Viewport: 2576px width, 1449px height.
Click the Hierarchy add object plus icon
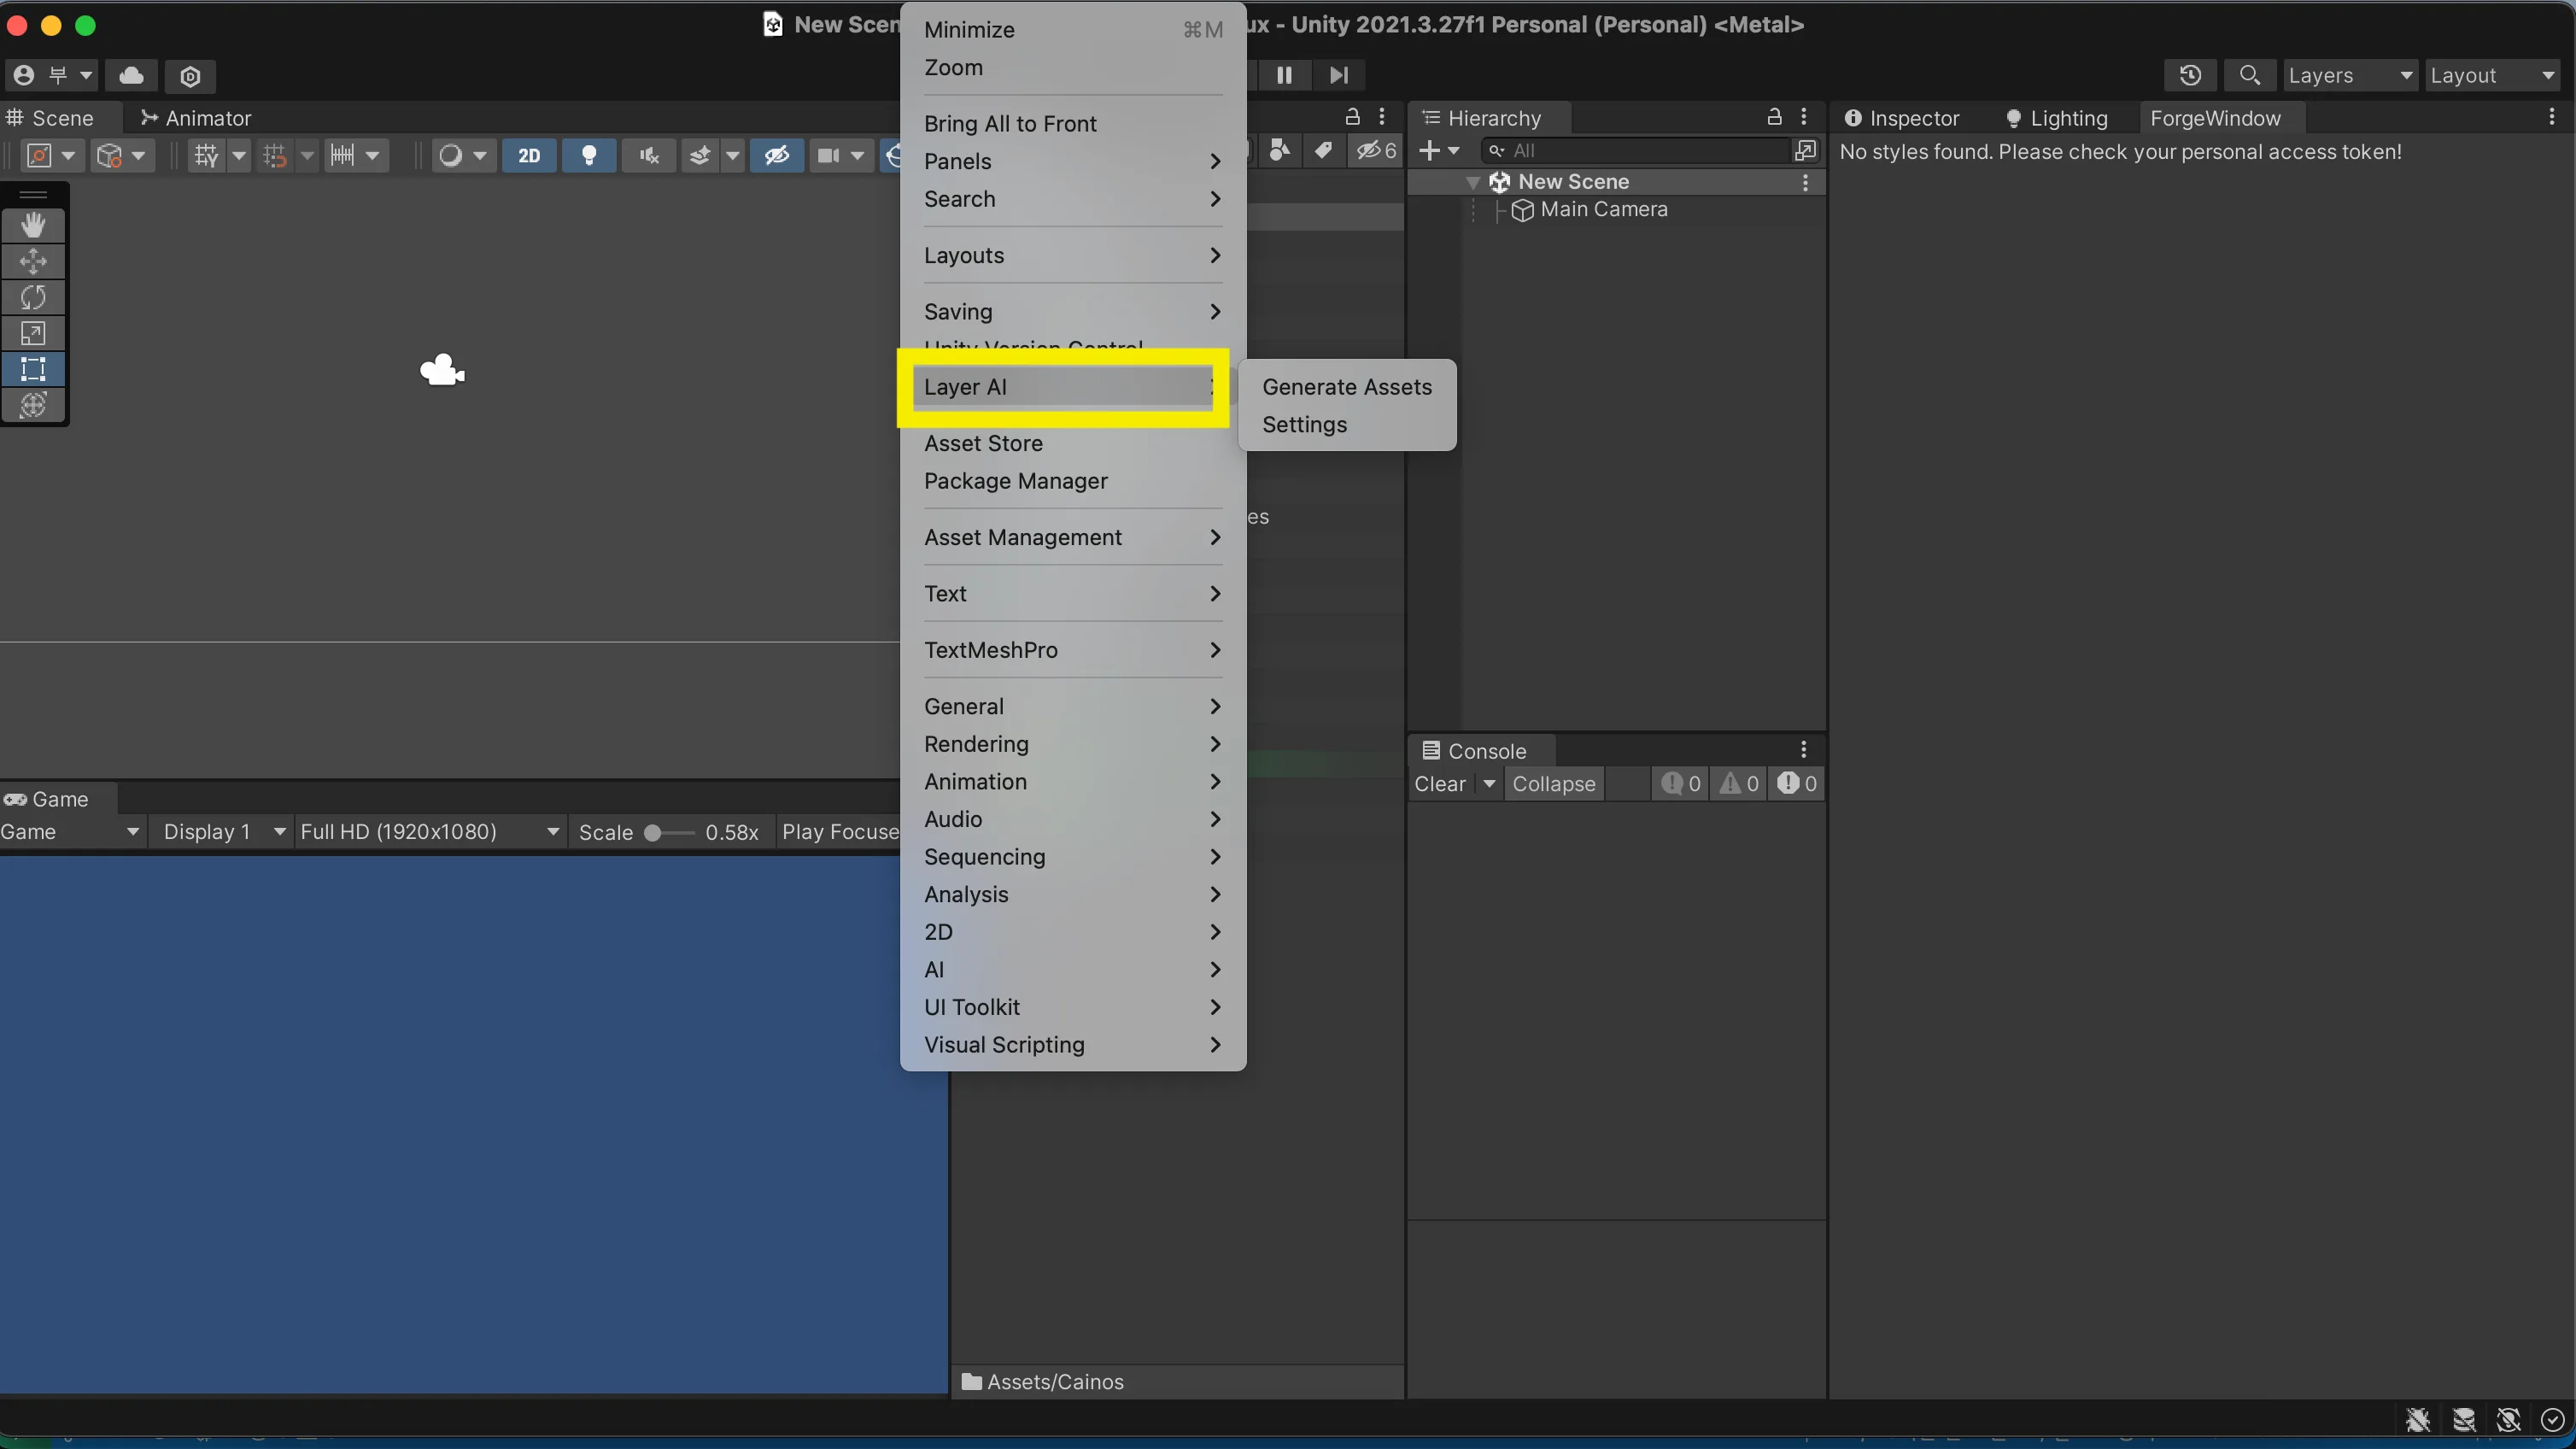coord(1430,150)
